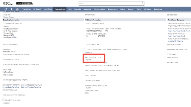Click the Oracle NetSuite logo

tap(8, 4)
